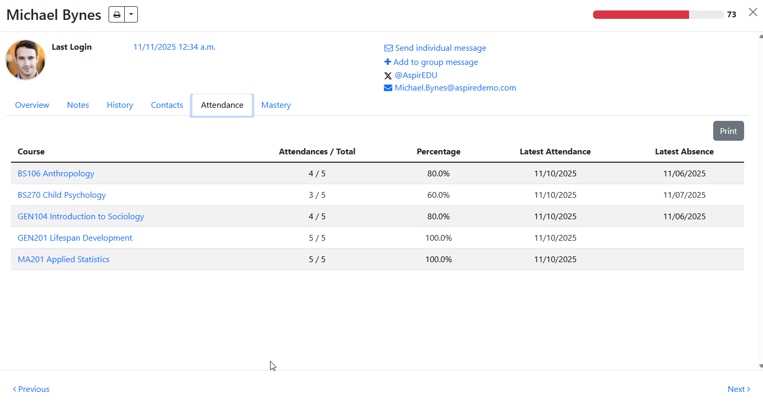The height and width of the screenshot is (405, 763).
Task: Click 100.0% in the Lifespan Development row
Action: (x=438, y=238)
